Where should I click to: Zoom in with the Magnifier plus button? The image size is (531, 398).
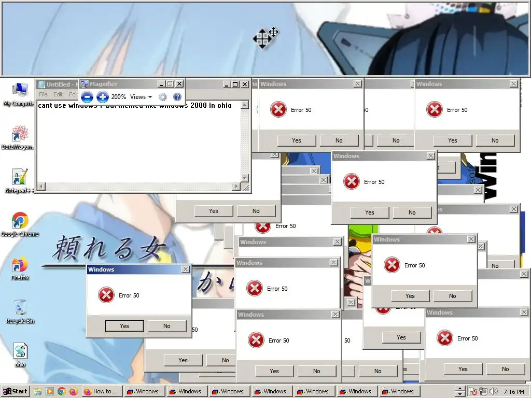click(x=102, y=97)
